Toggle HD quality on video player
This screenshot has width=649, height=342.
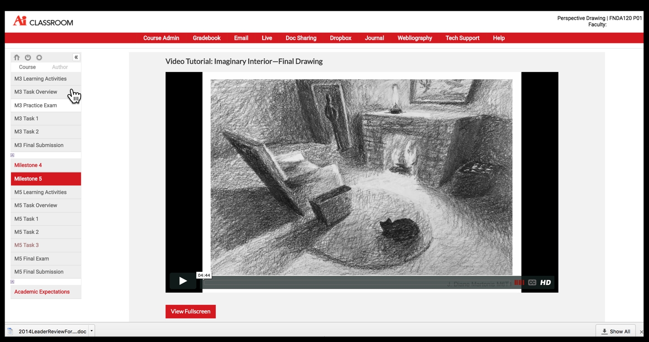545,282
